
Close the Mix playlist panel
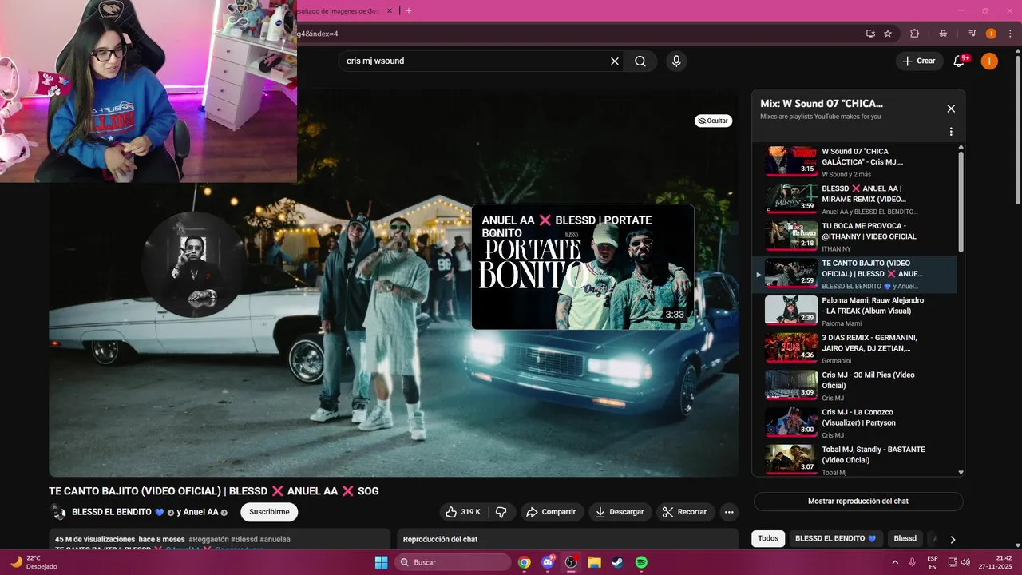tap(951, 109)
